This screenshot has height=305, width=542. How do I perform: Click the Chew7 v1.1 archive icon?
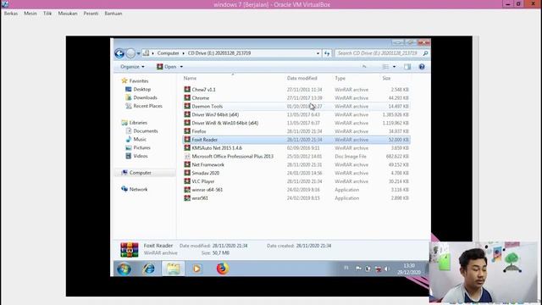tap(187, 90)
